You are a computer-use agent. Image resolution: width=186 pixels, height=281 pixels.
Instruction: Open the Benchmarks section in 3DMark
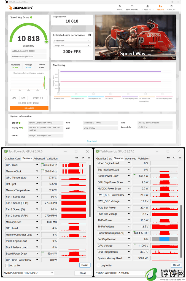point(132,8)
